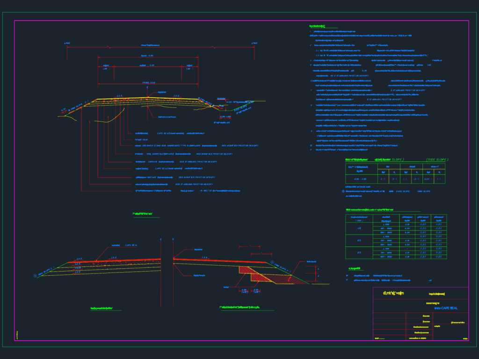Click BACK SLOPE text in note under slope table
The height and width of the screenshot is (359, 479).
click(403, 191)
